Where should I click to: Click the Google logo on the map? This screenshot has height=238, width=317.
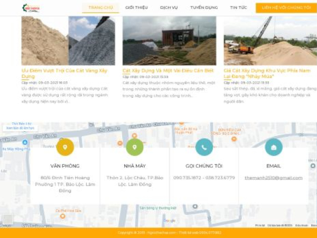click(169, 221)
